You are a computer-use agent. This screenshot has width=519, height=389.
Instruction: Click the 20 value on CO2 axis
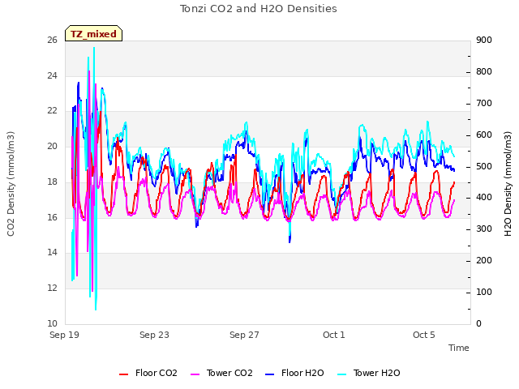pyautogui.click(x=52, y=146)
